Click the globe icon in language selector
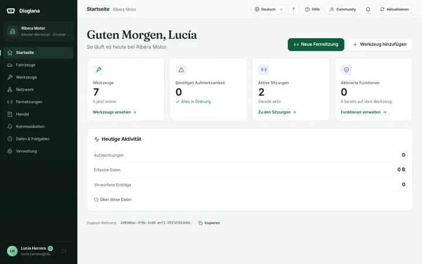Viewport: 422px width, 264px height. (257, 9)
